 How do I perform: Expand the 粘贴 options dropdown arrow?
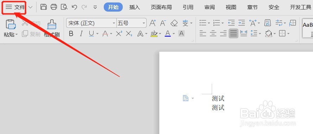(17, 34)
